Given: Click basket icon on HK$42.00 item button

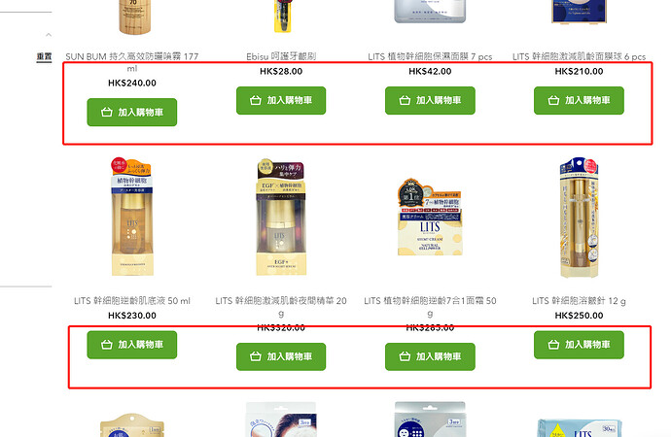Looking at the screenshot, I should (405, 100).
